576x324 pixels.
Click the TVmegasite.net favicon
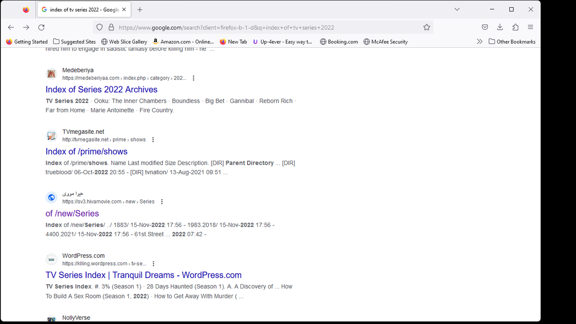tap(52, 135)
